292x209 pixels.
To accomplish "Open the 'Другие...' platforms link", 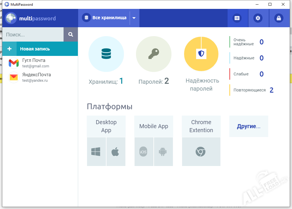I will pos(248,126).
